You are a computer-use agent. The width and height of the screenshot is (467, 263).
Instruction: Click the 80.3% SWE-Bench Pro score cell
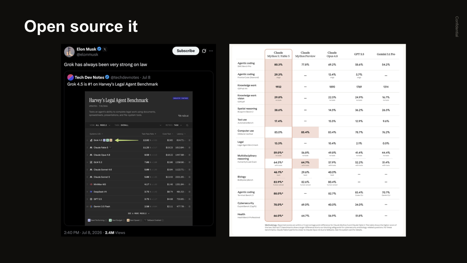[278, 65]
